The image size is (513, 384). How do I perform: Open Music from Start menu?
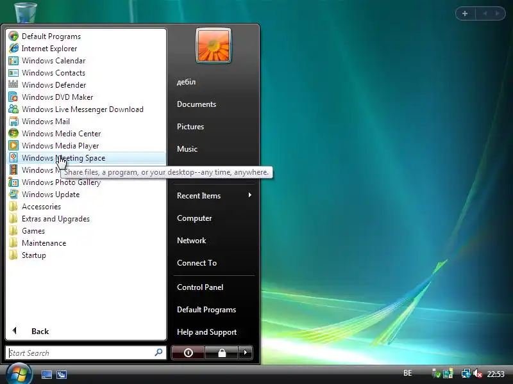point(187,149)
